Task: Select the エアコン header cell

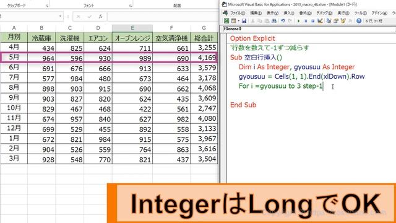Action: pos(98,38)
